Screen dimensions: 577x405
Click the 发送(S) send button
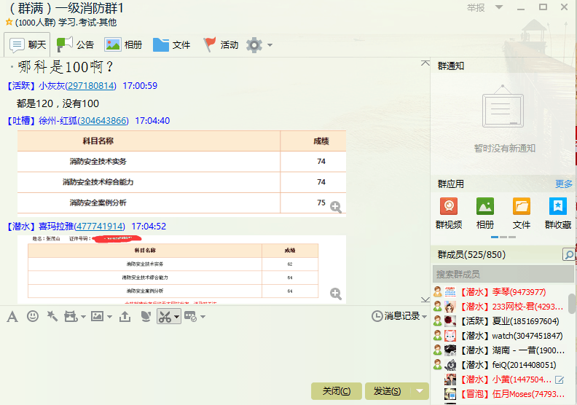click(x=387, y=391)
